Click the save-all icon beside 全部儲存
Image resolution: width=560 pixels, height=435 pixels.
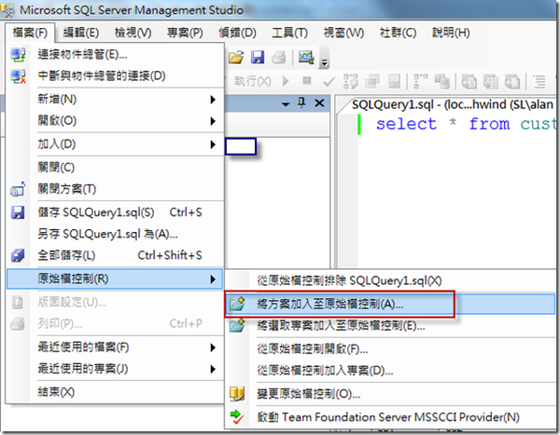click(x=18, y=255)
